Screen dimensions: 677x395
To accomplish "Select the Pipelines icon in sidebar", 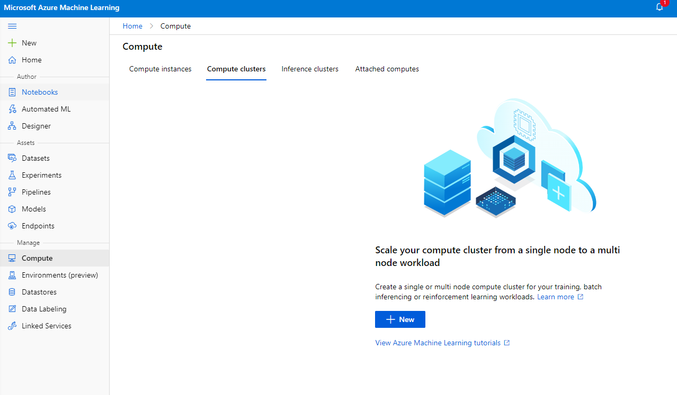I will 12,192.
